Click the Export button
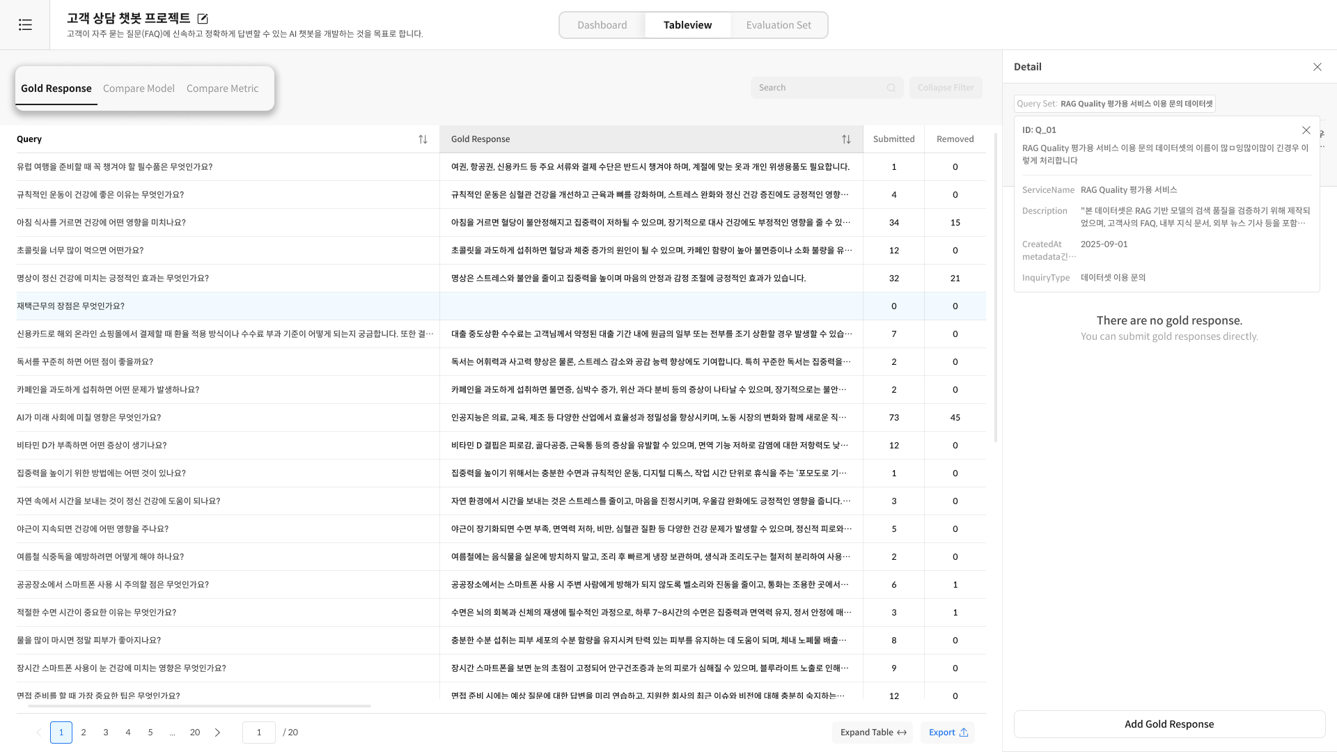Viewport: 1337px width, 752px height. (948, 733)
